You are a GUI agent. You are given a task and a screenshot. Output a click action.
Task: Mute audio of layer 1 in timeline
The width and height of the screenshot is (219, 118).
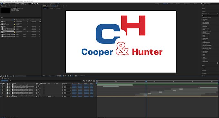[x=2, y=85]
